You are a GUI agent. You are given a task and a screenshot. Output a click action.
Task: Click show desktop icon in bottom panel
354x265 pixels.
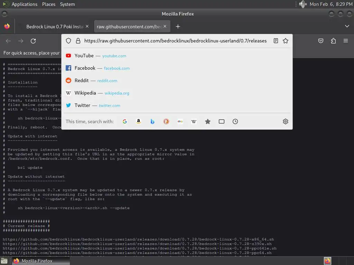point(4,261)
